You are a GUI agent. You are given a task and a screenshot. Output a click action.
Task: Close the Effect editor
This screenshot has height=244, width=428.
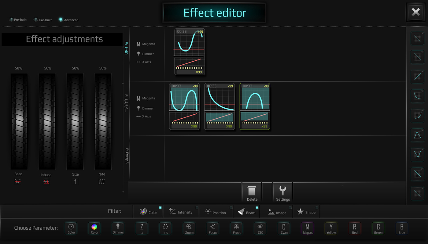pyautogui.click(x=415, y=12)
